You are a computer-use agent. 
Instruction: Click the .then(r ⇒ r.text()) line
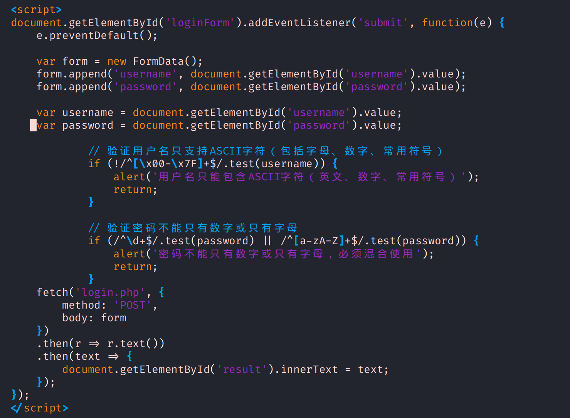(101, 344)
